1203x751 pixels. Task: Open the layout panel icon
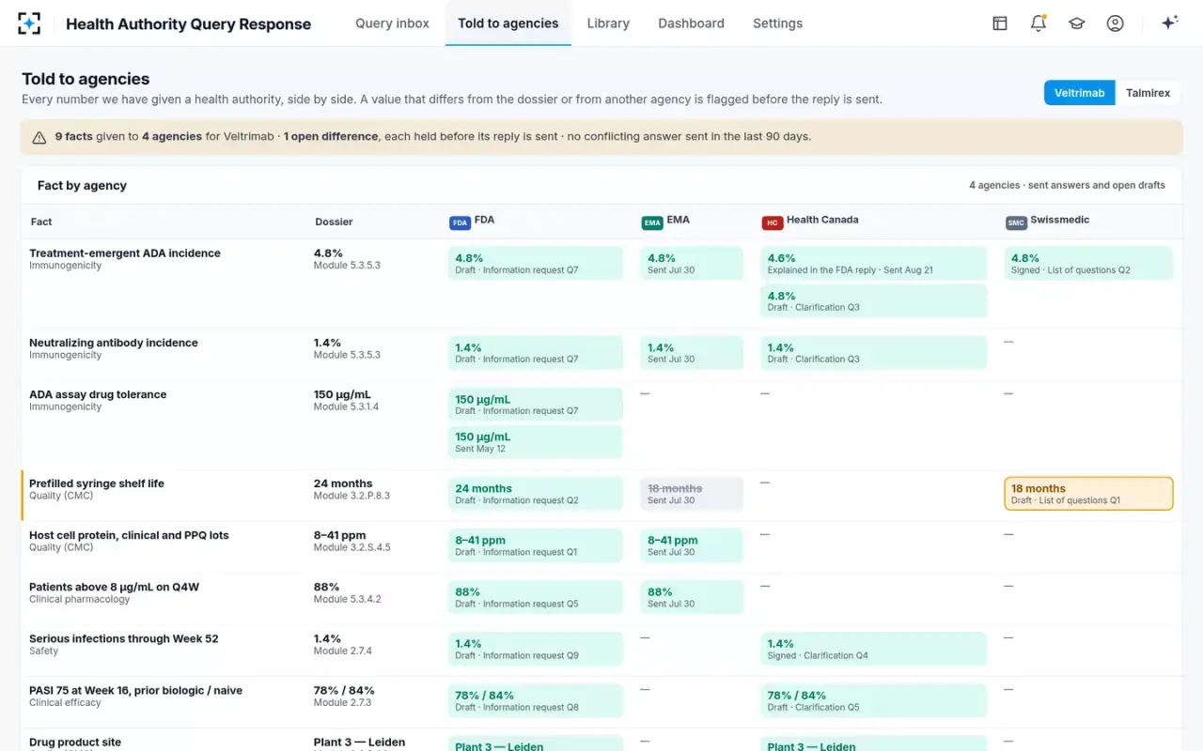(1000, 23)
